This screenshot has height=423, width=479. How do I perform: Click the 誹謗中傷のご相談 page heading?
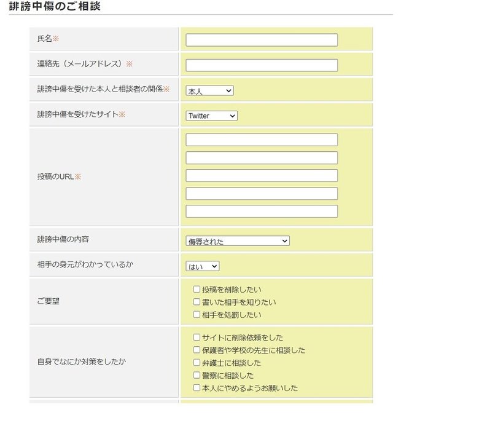tap(55, 6)
